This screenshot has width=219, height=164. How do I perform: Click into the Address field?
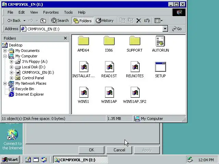(92, 29)
